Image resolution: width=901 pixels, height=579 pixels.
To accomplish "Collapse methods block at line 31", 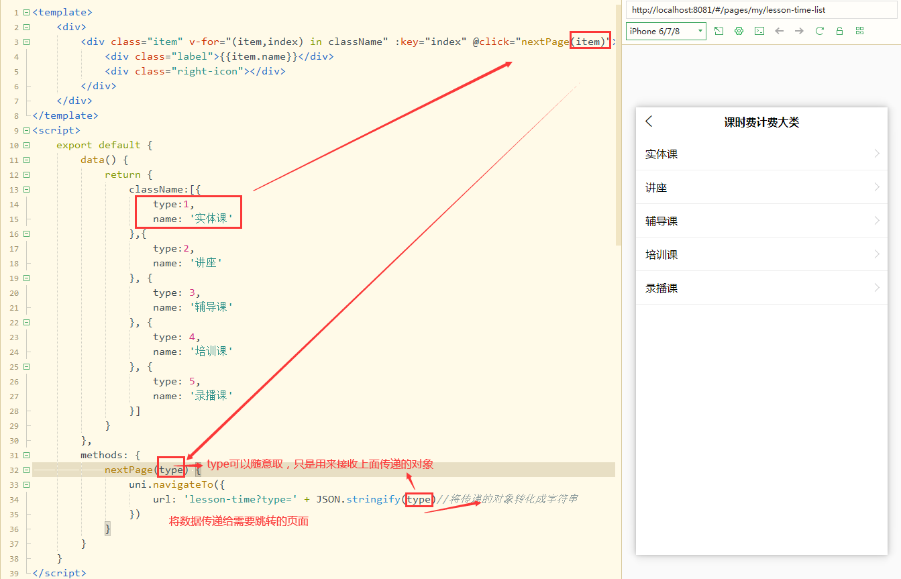I will pos(26,455).
